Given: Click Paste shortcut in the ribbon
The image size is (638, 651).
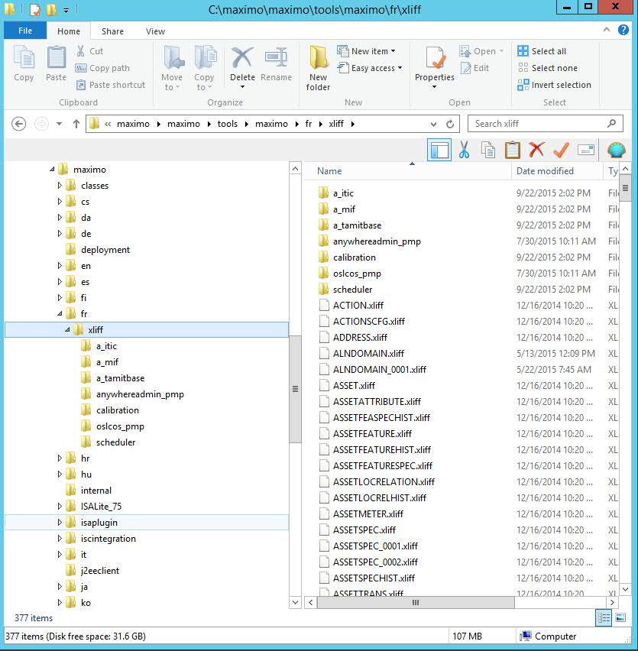Looking at the screenshot, I should [111, 85].
